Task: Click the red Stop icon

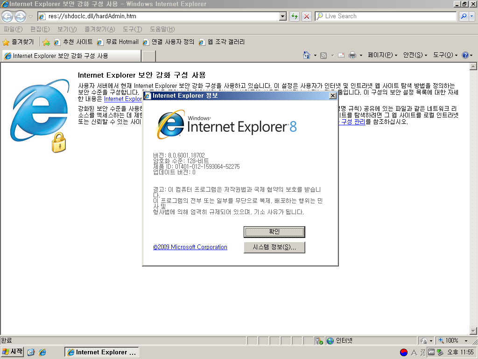Action: click(307, 16)
